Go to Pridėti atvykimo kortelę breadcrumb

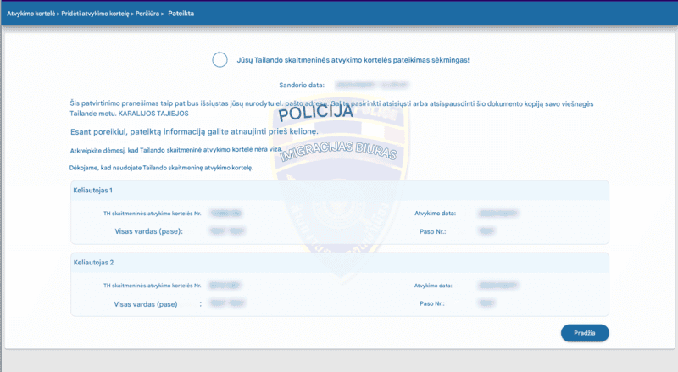coord(95,14)
